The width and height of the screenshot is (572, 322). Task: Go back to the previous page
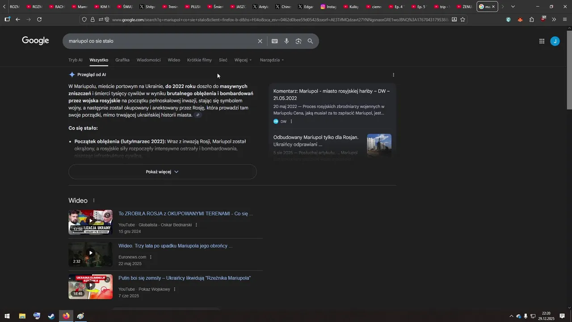(x=18, y=19)
